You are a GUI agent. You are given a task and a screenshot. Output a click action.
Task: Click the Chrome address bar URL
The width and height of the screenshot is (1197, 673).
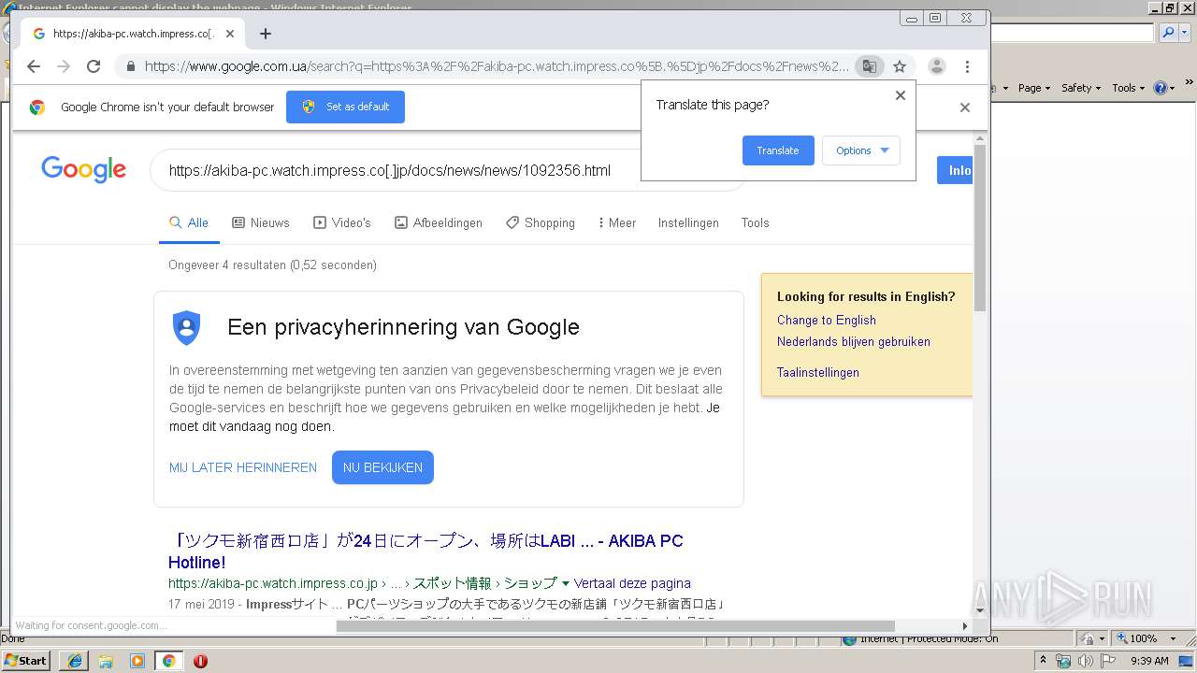click(x=497, y=66)
